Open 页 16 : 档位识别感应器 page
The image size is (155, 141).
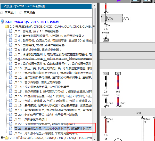[x=53, y=96]
